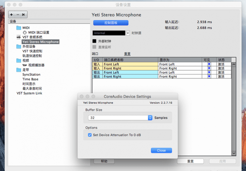Image resolution: width=246 pixels, height=171 pixels.
Task: Click the 端口系统名称 column header
Action: click(130, 60)
